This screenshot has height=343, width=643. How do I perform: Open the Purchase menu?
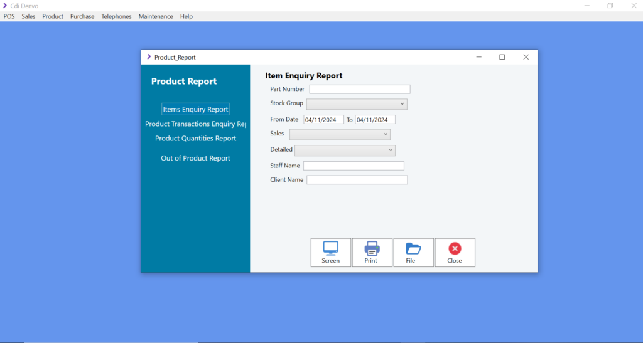pos(82,16)
